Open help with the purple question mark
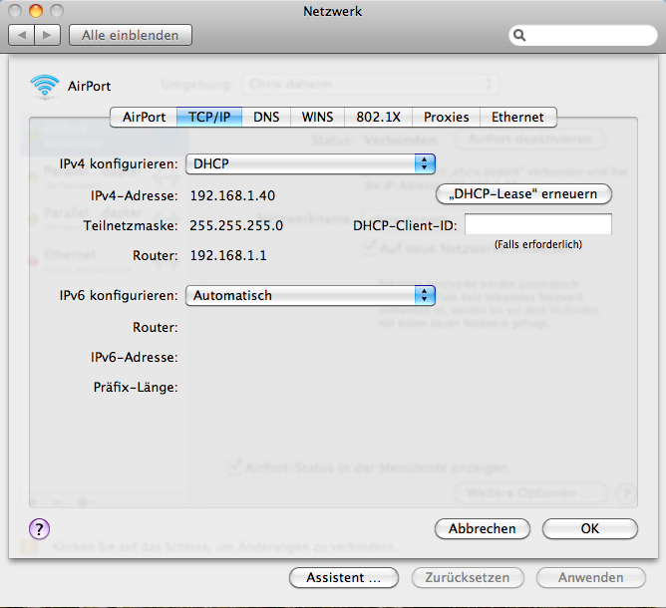Screen dimensions: 666x608 pos(40,529)
